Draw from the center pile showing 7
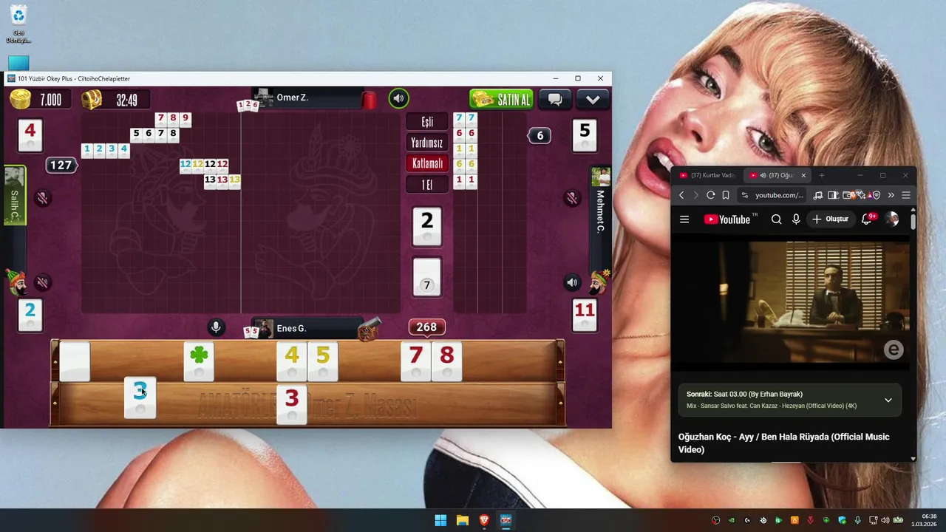The height and width of the screenshot is (532, 946). 426,277
